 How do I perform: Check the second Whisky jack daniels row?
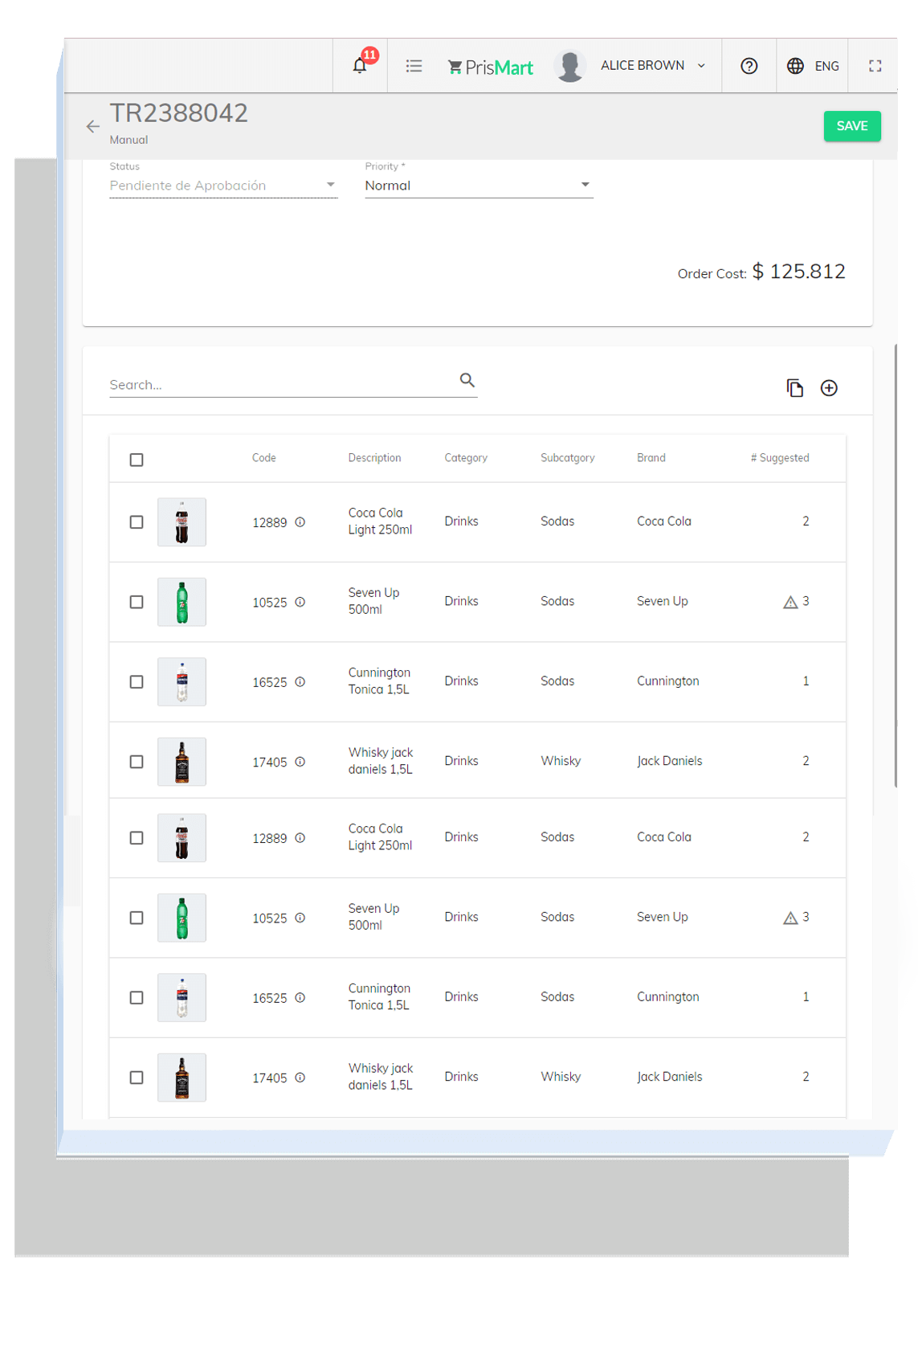coord(137,1078)
